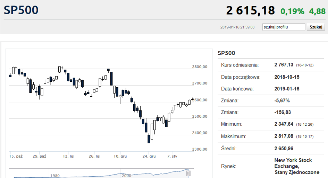Click the 0,19% green percent change
Image resolution: width=328 pixels, height=178 pixels.
tap(293, 11)
